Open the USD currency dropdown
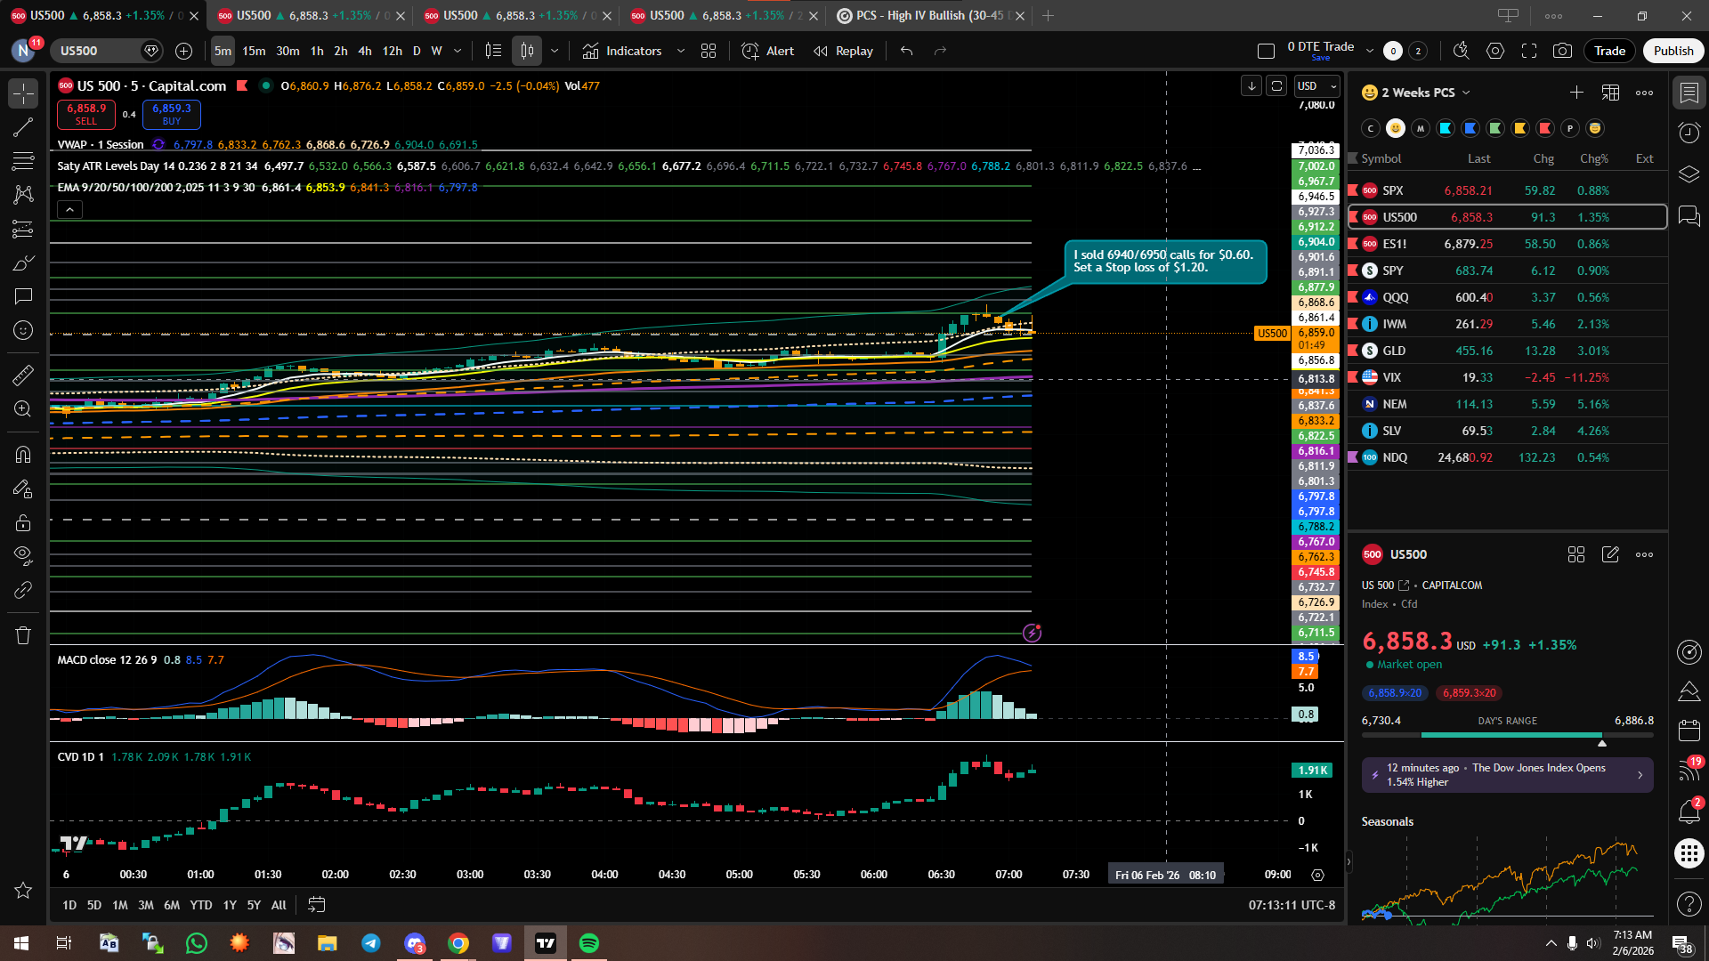This screenshot has width=1709, height=961. (x=1316, y=86)
